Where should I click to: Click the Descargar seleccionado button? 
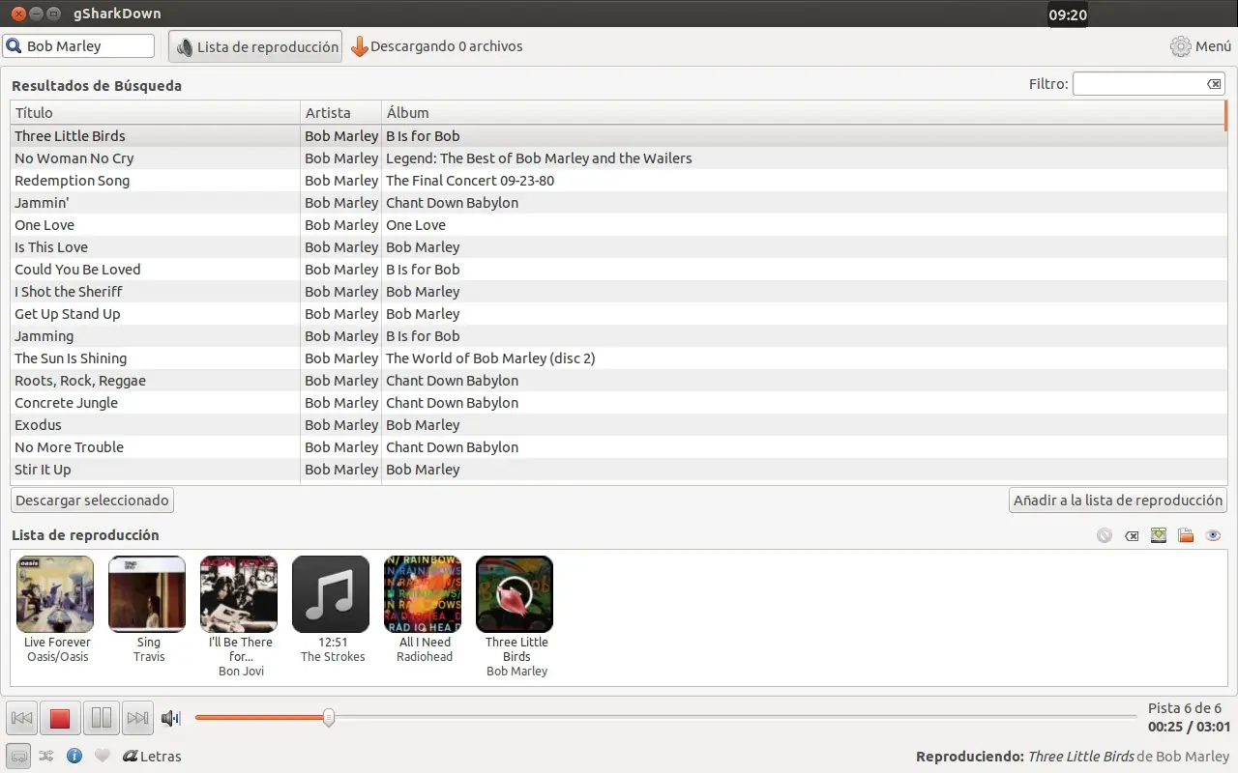[x=92, y=500]
